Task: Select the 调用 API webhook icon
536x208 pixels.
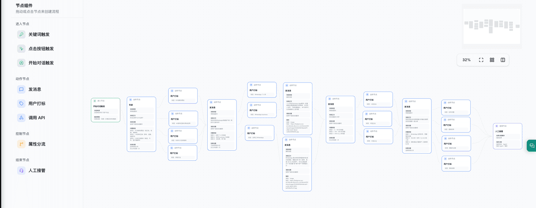Action: click(21, 118)
